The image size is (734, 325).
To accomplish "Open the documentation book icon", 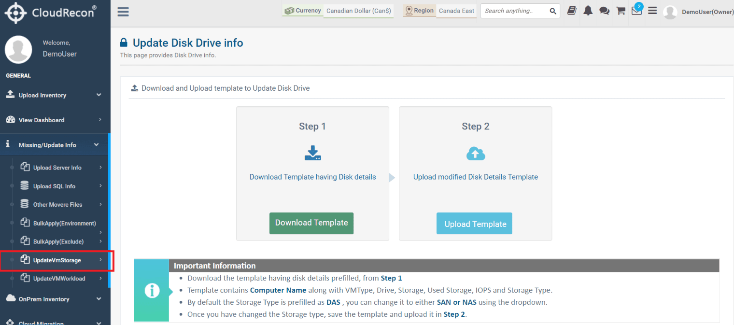I will pyautogui.click(x=572, y=11).
